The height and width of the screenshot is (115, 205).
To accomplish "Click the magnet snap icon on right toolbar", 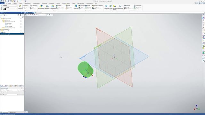I will point(203,18).
